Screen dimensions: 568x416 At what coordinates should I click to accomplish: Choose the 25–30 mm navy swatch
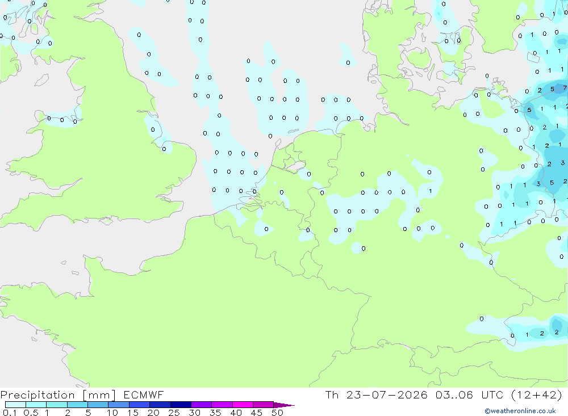tap(181, 405)
